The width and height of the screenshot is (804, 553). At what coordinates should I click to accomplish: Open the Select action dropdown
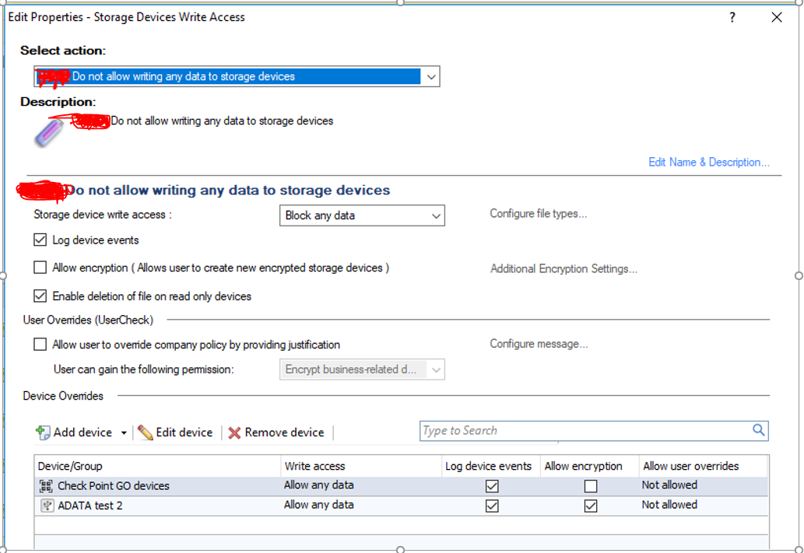pos(430,76)
